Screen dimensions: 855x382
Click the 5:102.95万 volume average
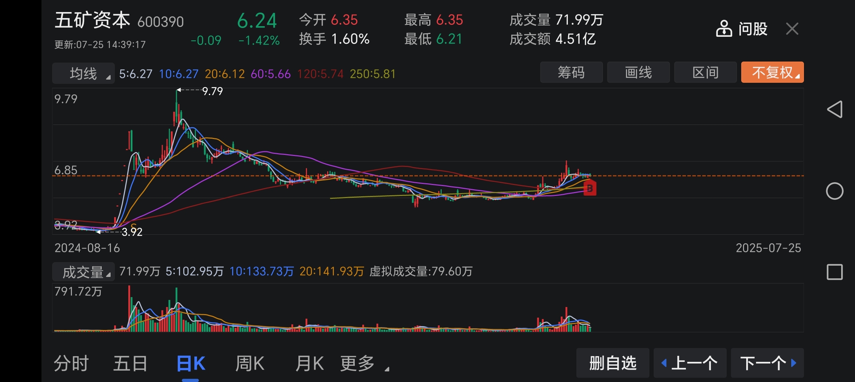pyautogui.click(x=195, y=271)
